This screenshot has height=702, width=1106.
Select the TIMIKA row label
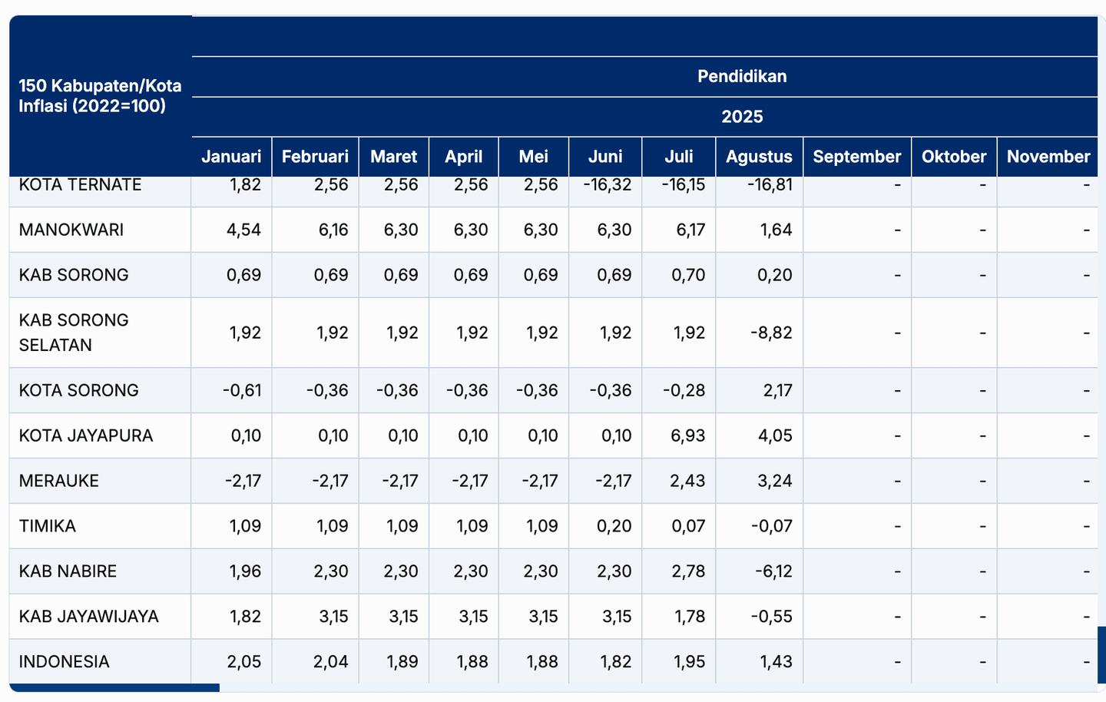pyautogui.click(x=48, y=526)
